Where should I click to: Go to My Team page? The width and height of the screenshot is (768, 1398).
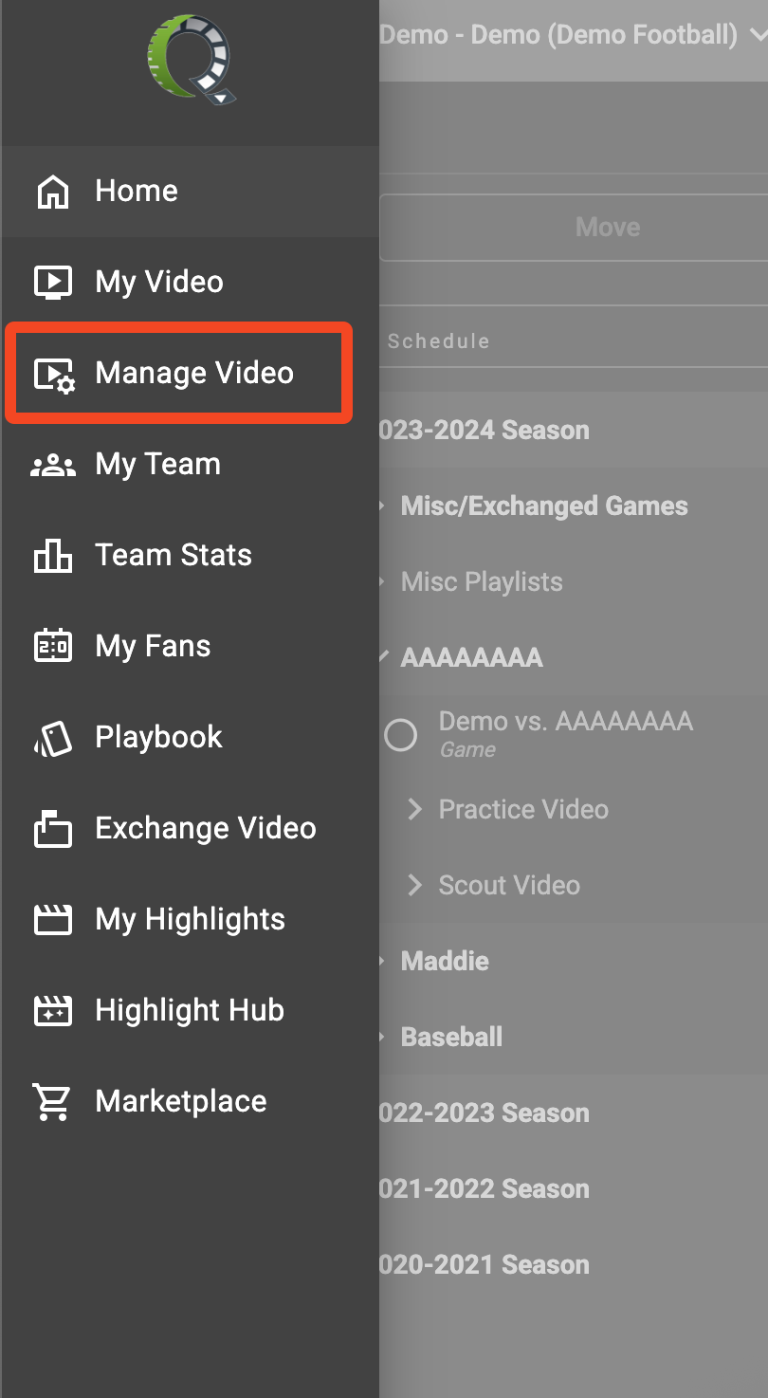[x=190, y=464]
